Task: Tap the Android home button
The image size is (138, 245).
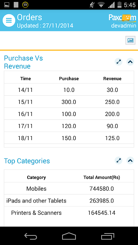Action: 69,236
